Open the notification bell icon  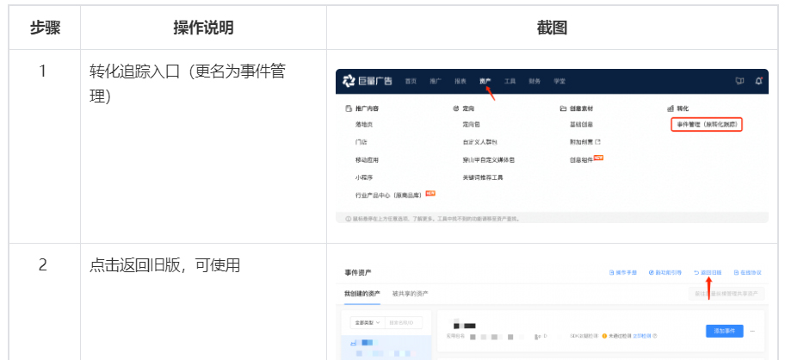tap(758, 81)
